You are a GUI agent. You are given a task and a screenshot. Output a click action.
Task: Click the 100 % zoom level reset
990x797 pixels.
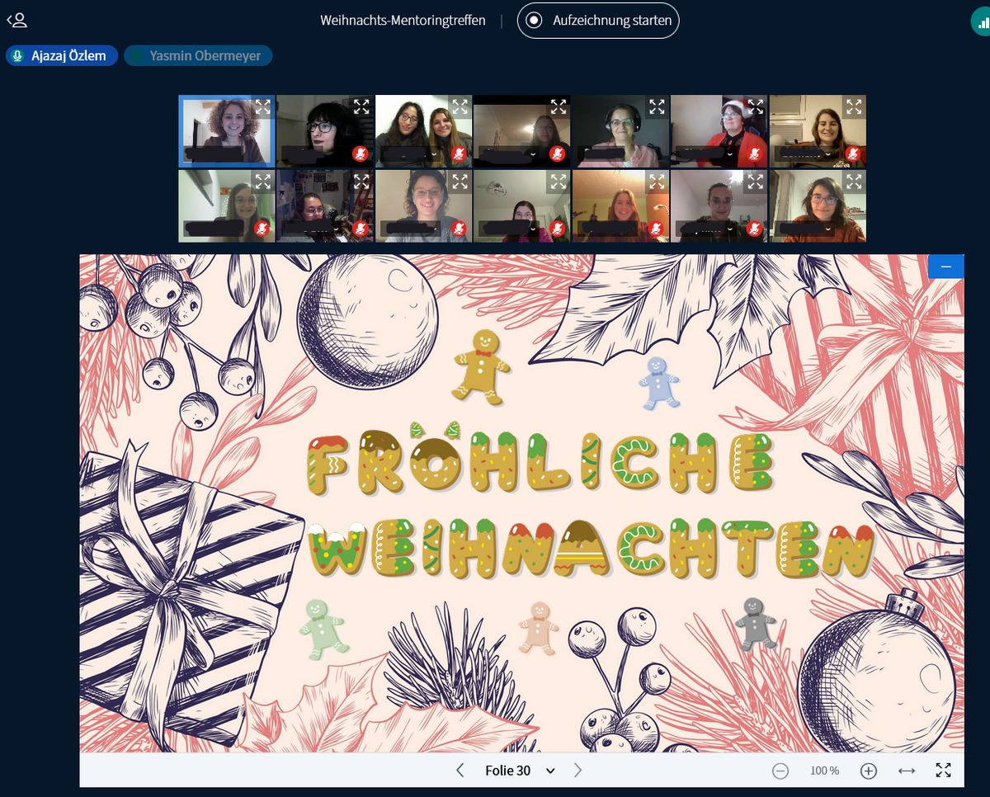824,771
